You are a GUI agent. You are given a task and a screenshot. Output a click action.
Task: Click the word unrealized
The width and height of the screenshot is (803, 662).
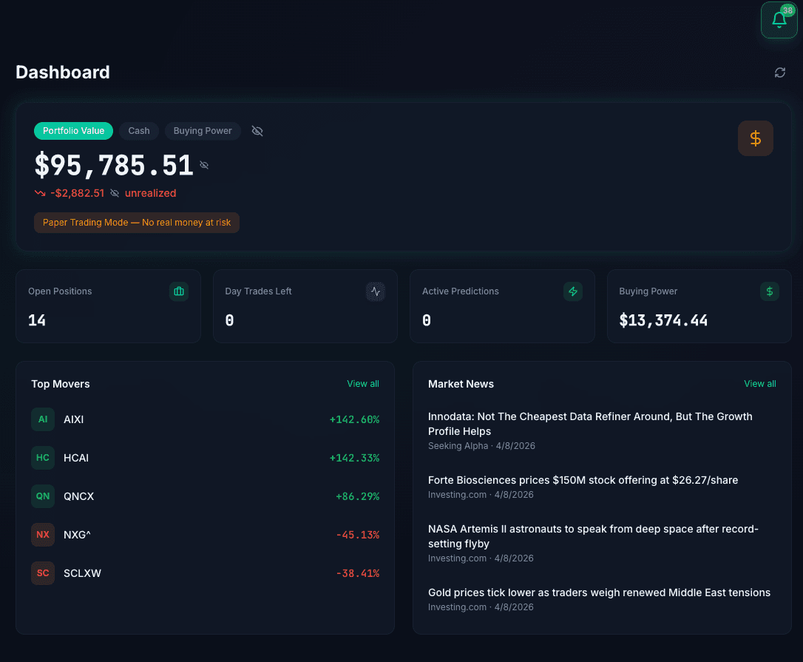[x=151, y=193]
